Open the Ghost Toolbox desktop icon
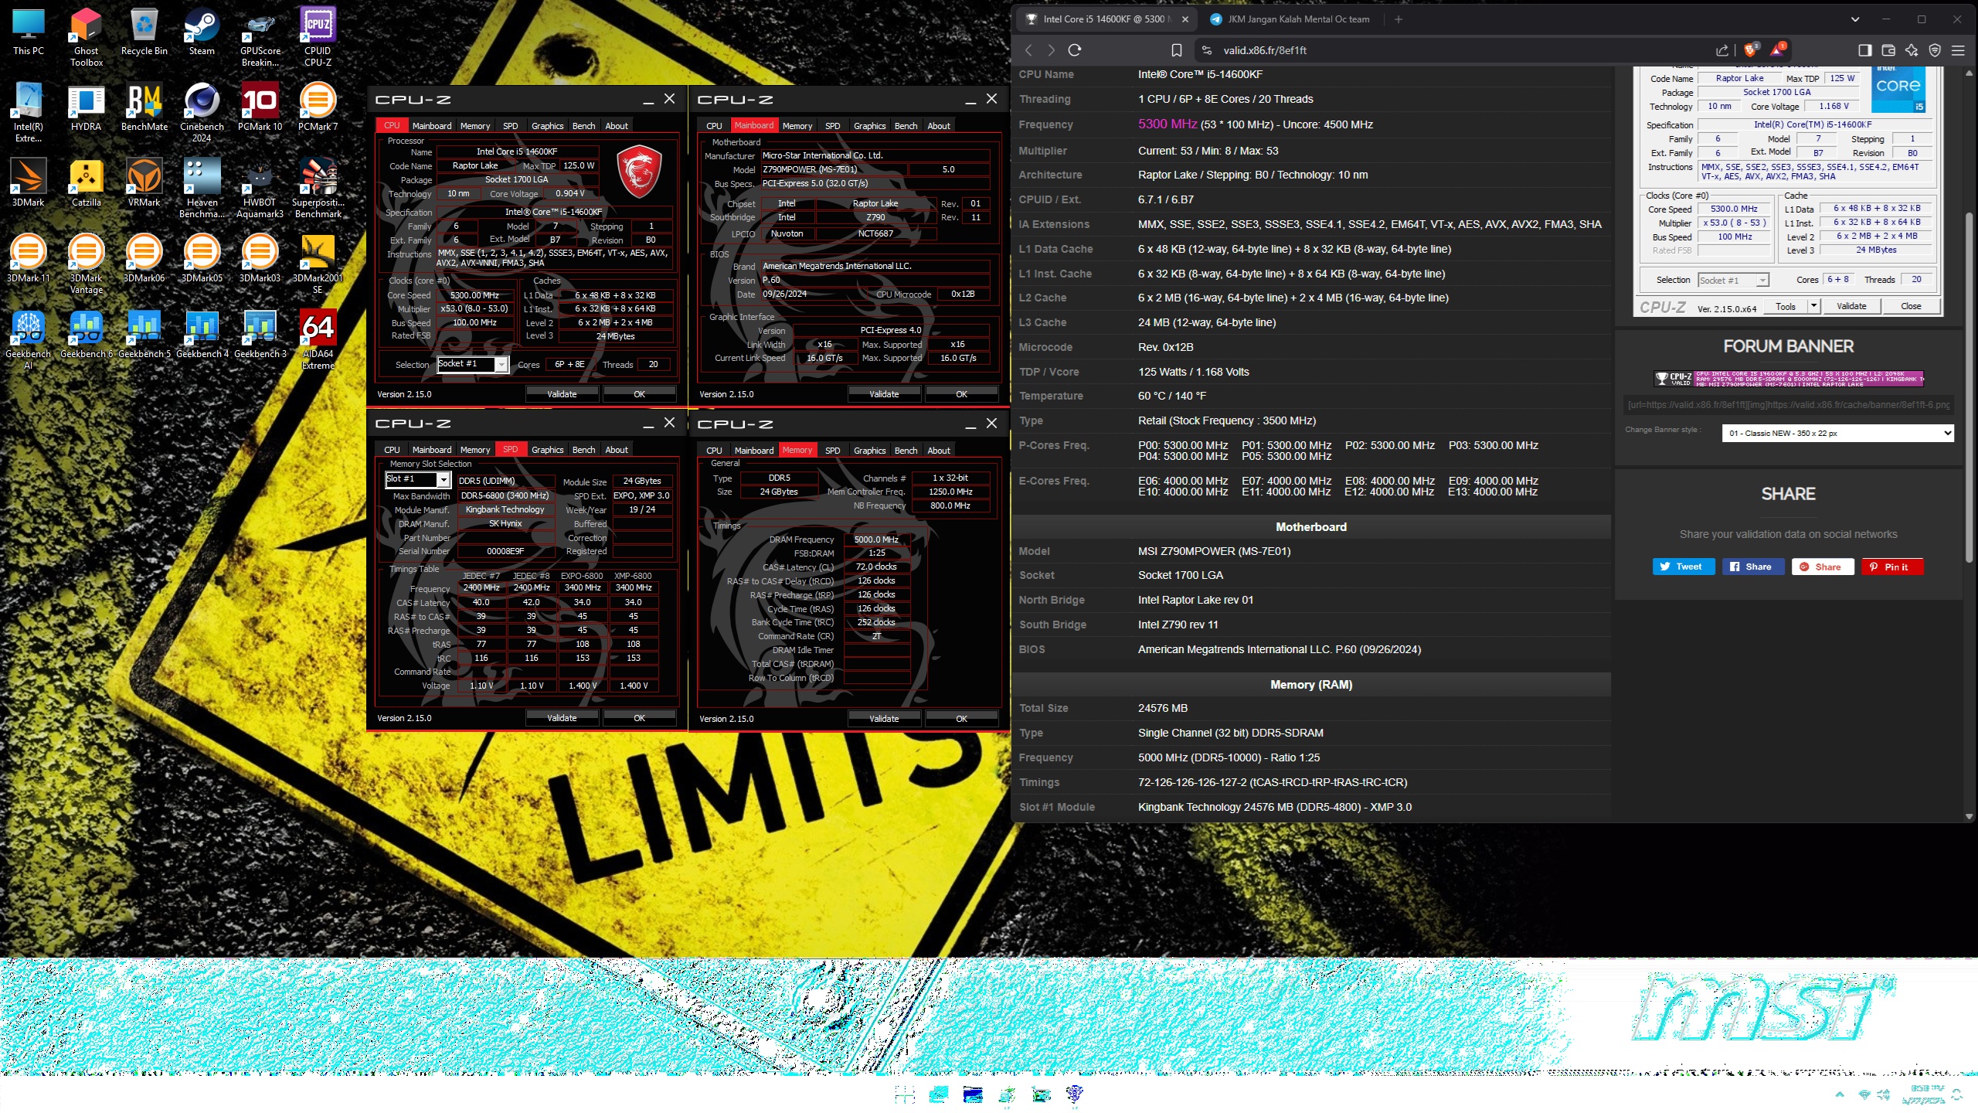This screenshot has width=1978, height=1113. 87,38
